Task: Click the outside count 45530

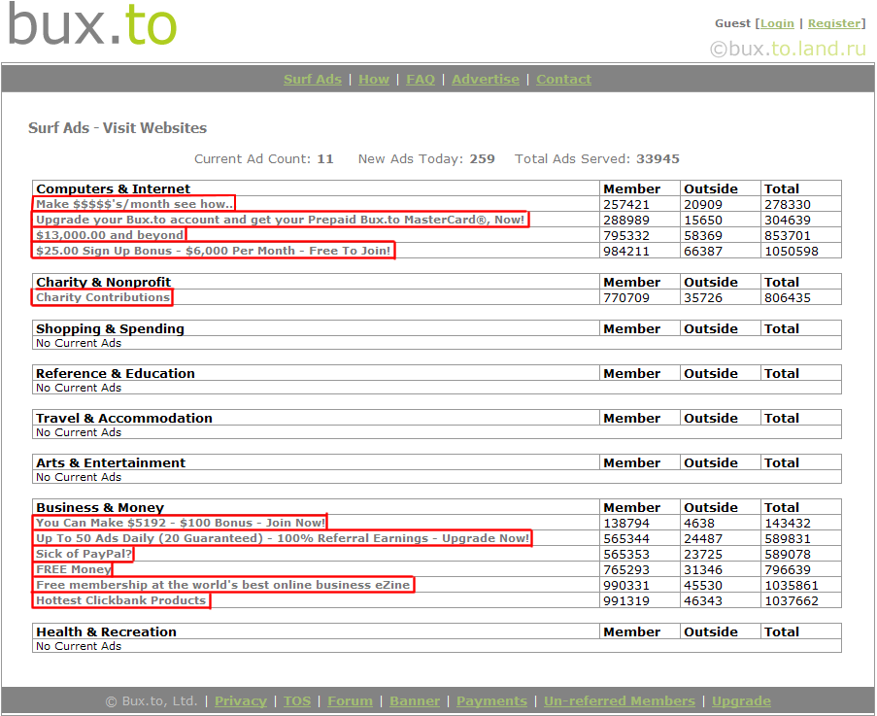Action: (702, 585)
